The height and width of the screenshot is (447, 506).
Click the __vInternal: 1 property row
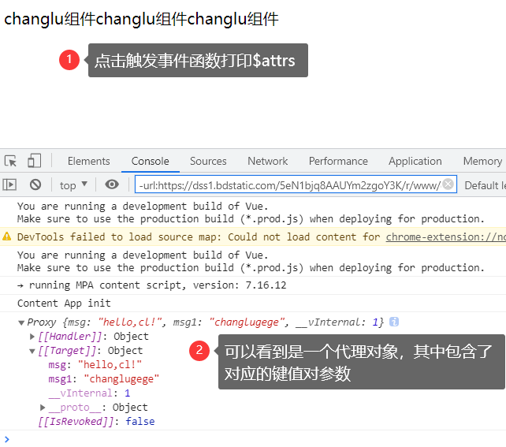(89, 393)
